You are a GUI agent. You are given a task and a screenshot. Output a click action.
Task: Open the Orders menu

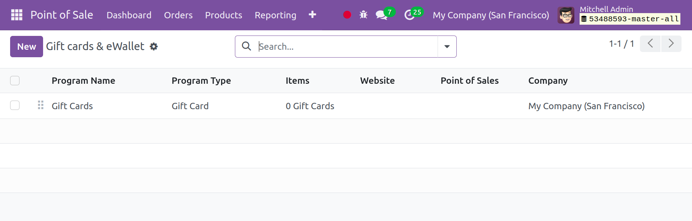coord(178,15)
